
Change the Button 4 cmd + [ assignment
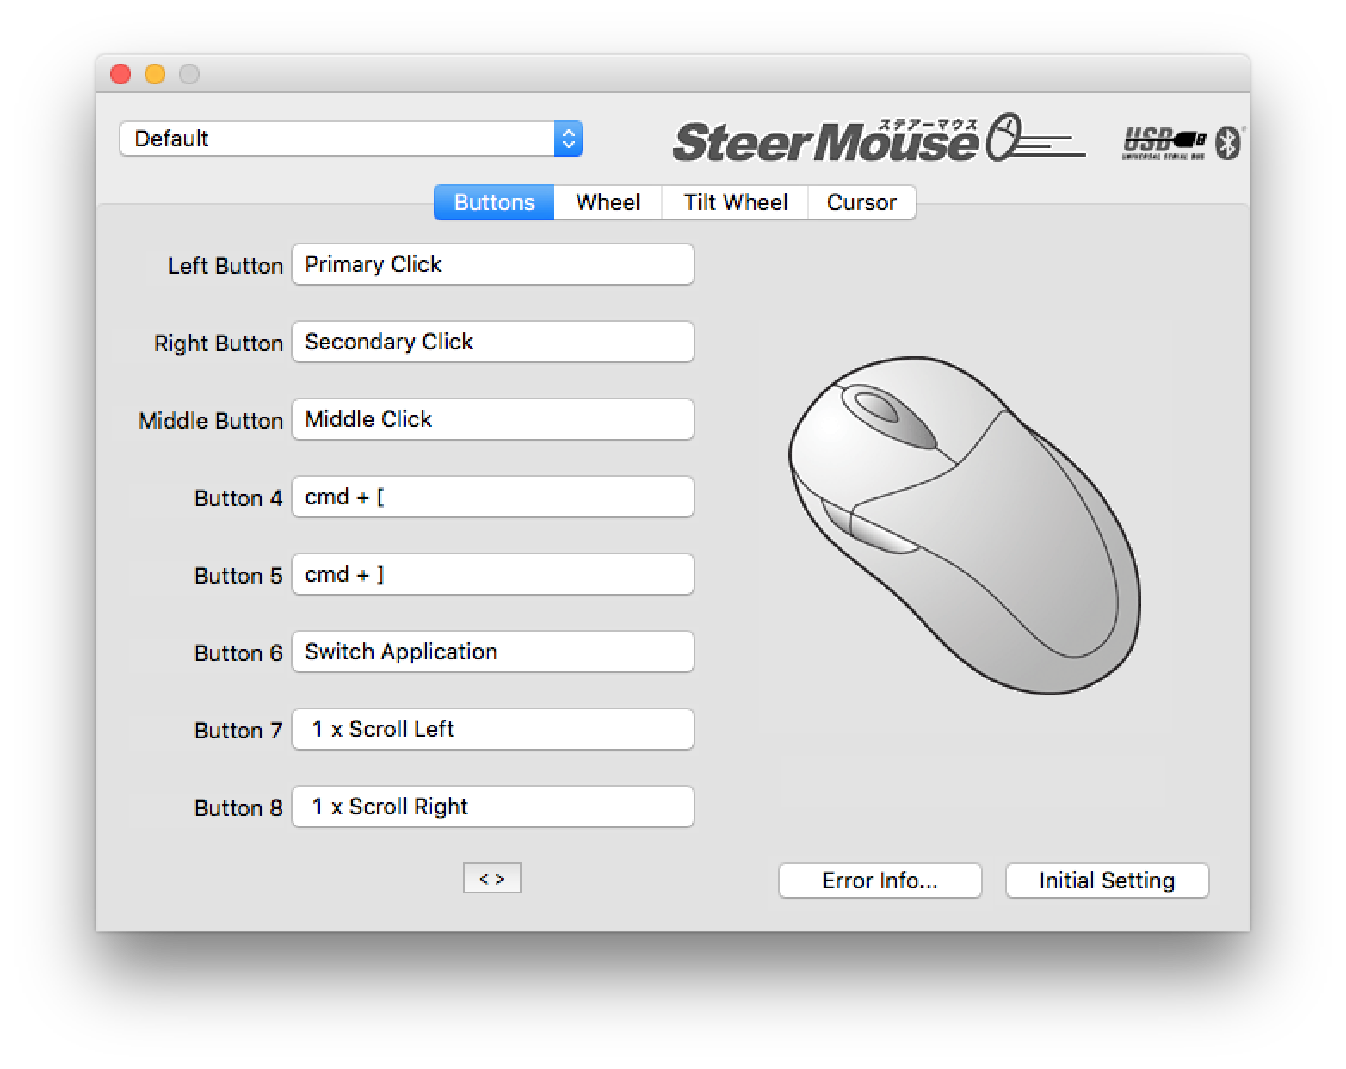pyautogui.click(x=493, y=497)
